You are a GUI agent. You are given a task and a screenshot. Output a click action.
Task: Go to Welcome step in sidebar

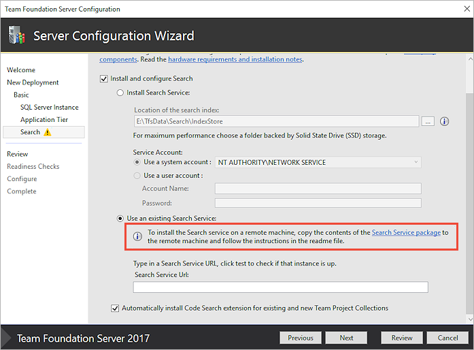tap(21, 70)
